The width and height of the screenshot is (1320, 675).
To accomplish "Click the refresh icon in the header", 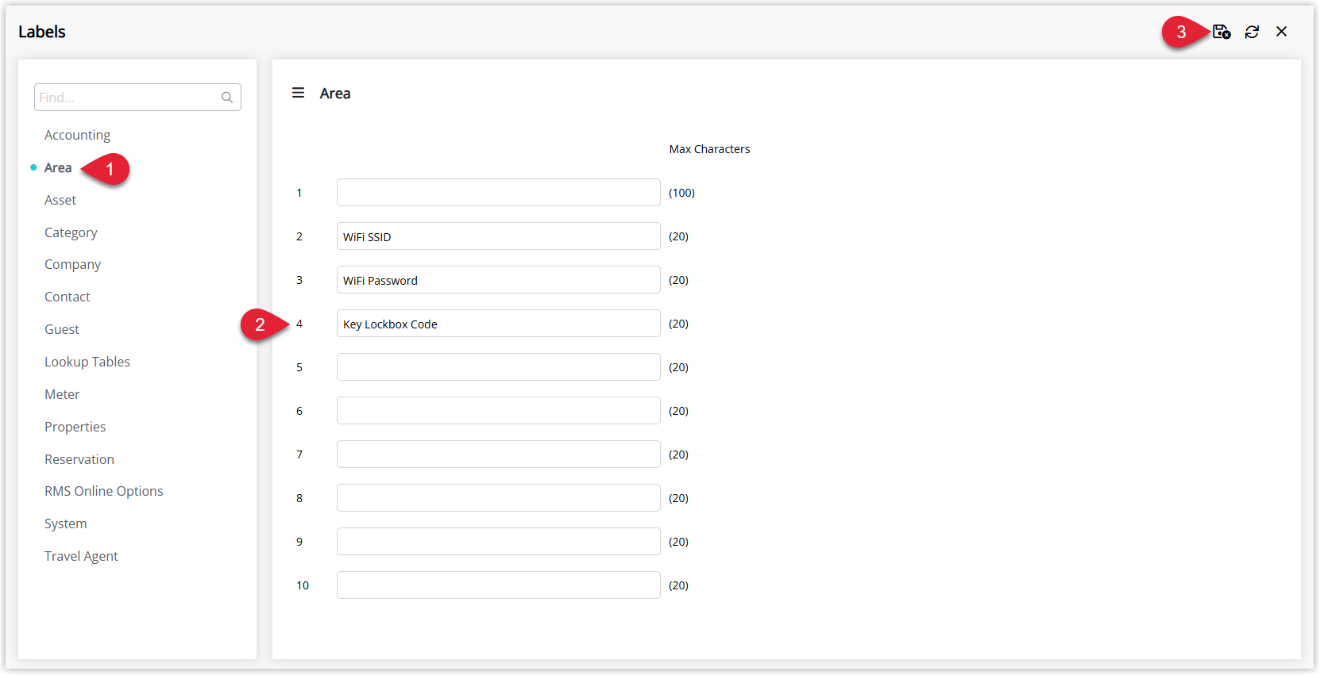I will coord(1252,32).
